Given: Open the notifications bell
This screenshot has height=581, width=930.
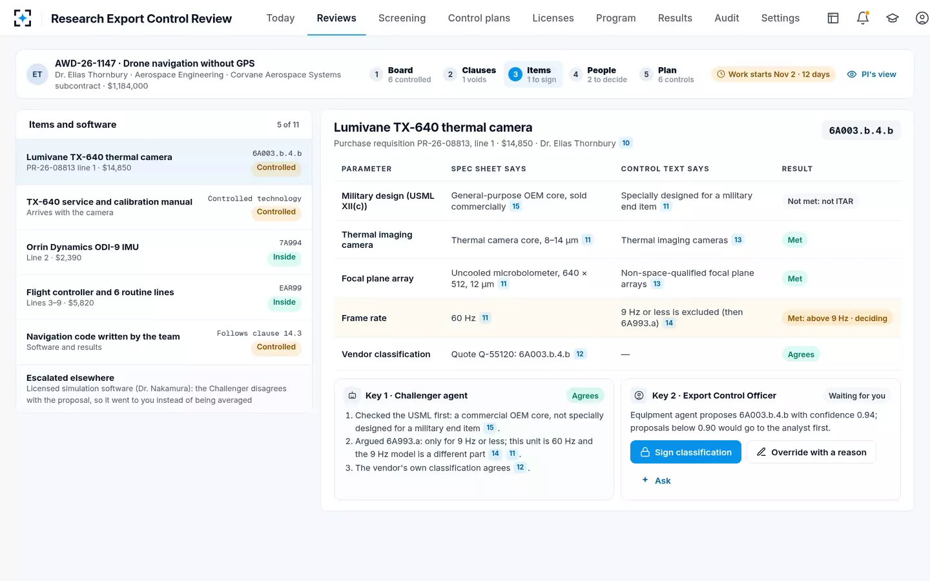Looking at the screenshot, I should pyautogui.click(x=863, y=18).
